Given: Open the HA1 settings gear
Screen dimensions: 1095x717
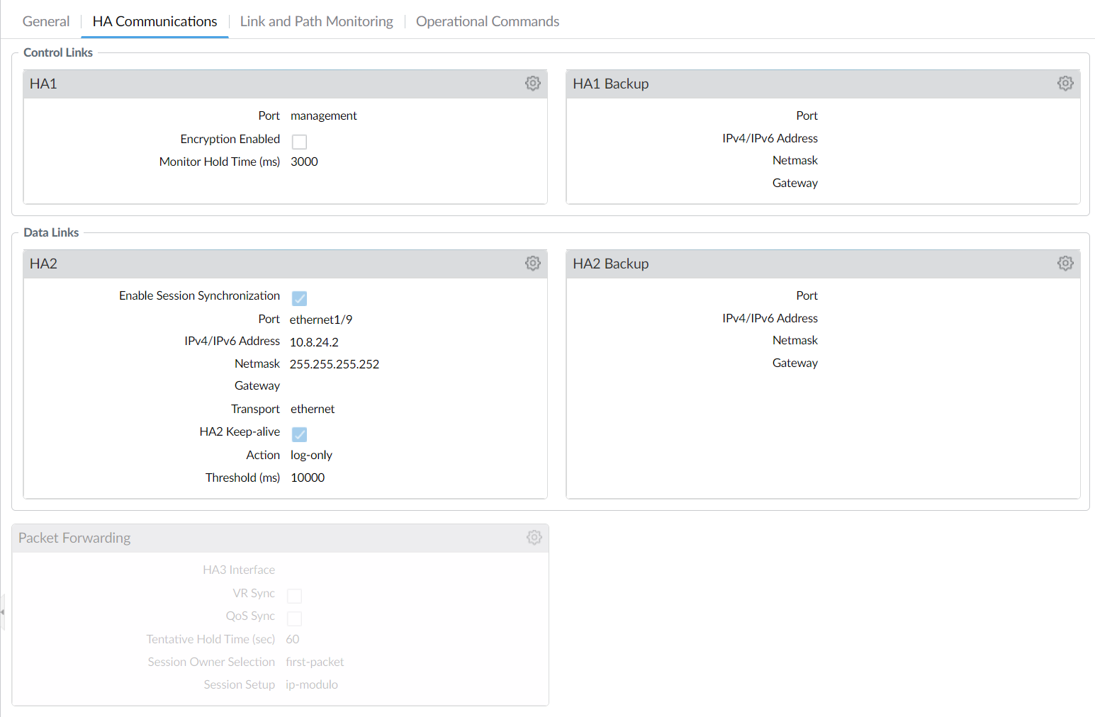Looking at the screenshot, I should click(532, 83).
